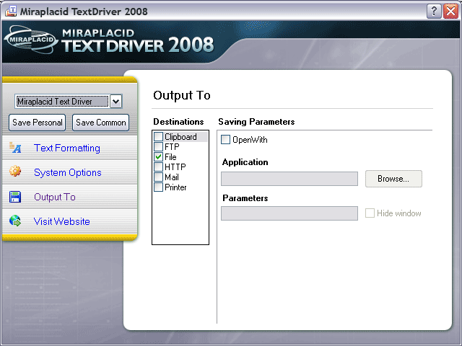This screenshot has width=462, height=346.
Task: Toggle the OpenWith checkbox
Action: (x=226, y=139)
